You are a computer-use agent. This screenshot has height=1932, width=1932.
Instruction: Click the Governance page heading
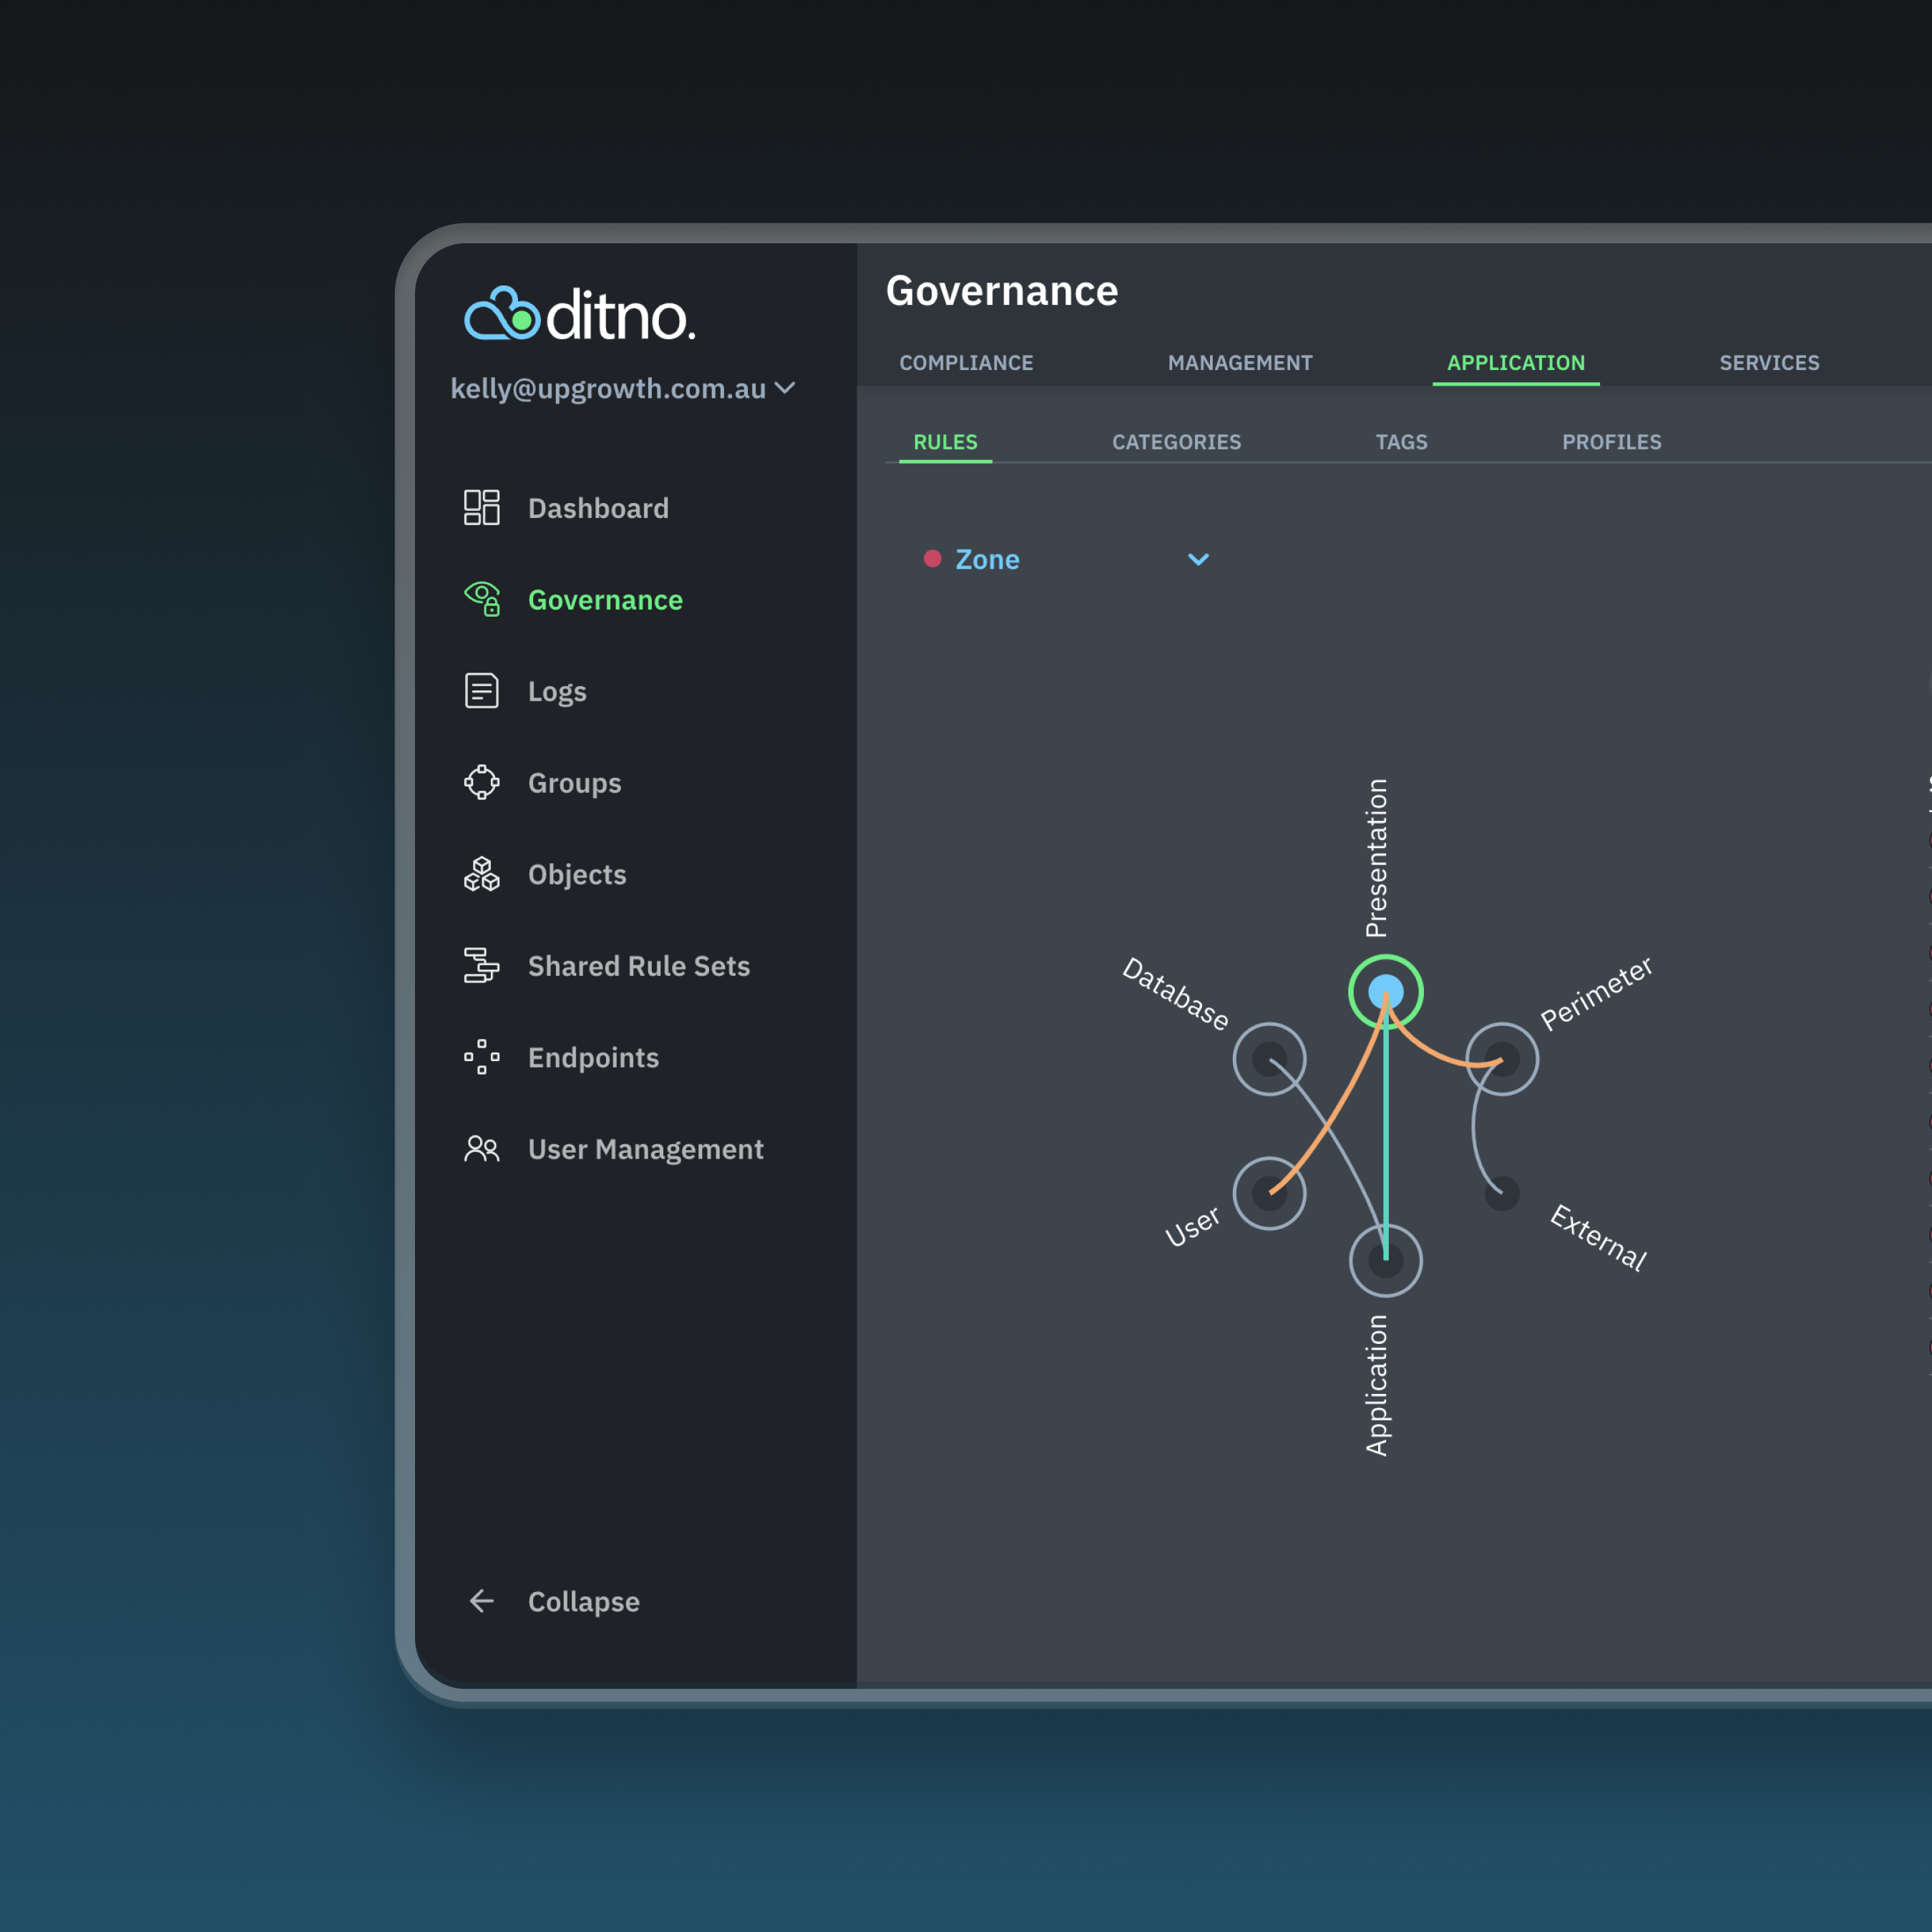[x=1001, y=291]
